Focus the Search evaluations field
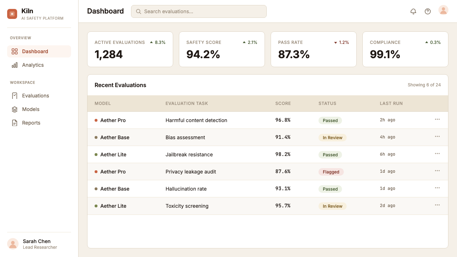This screenshot has height=257, width=457. [199, 11]
